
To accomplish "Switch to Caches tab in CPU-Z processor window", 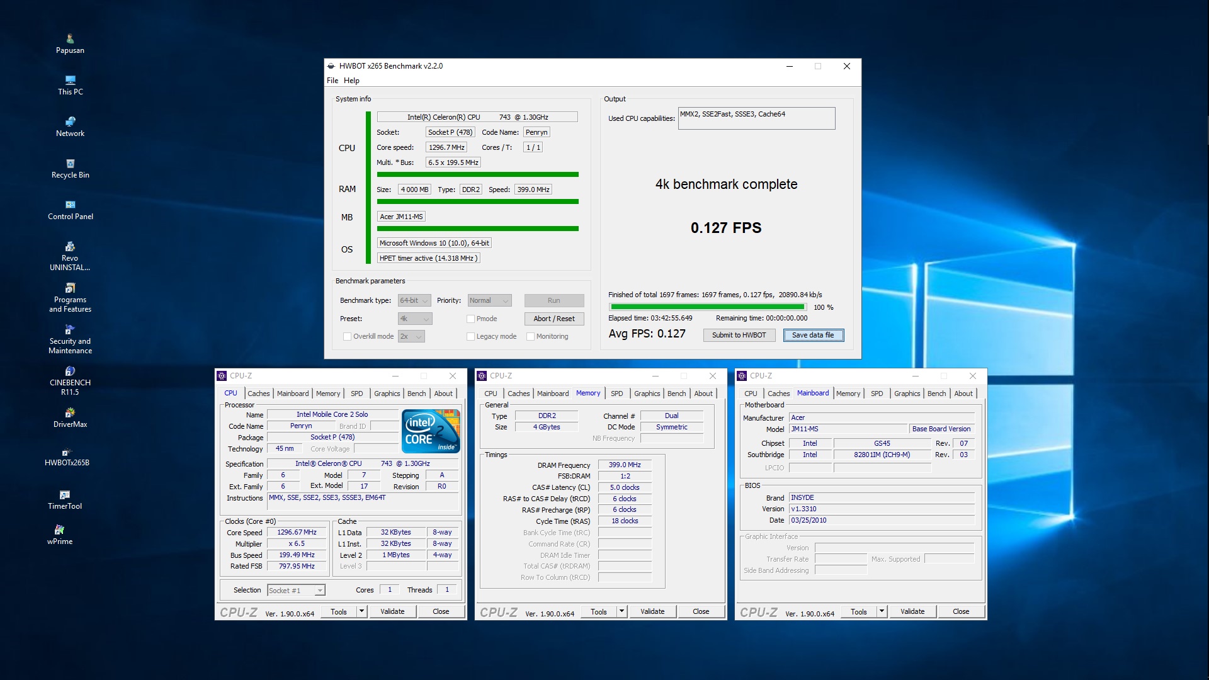I will click(x=258, y=394).
